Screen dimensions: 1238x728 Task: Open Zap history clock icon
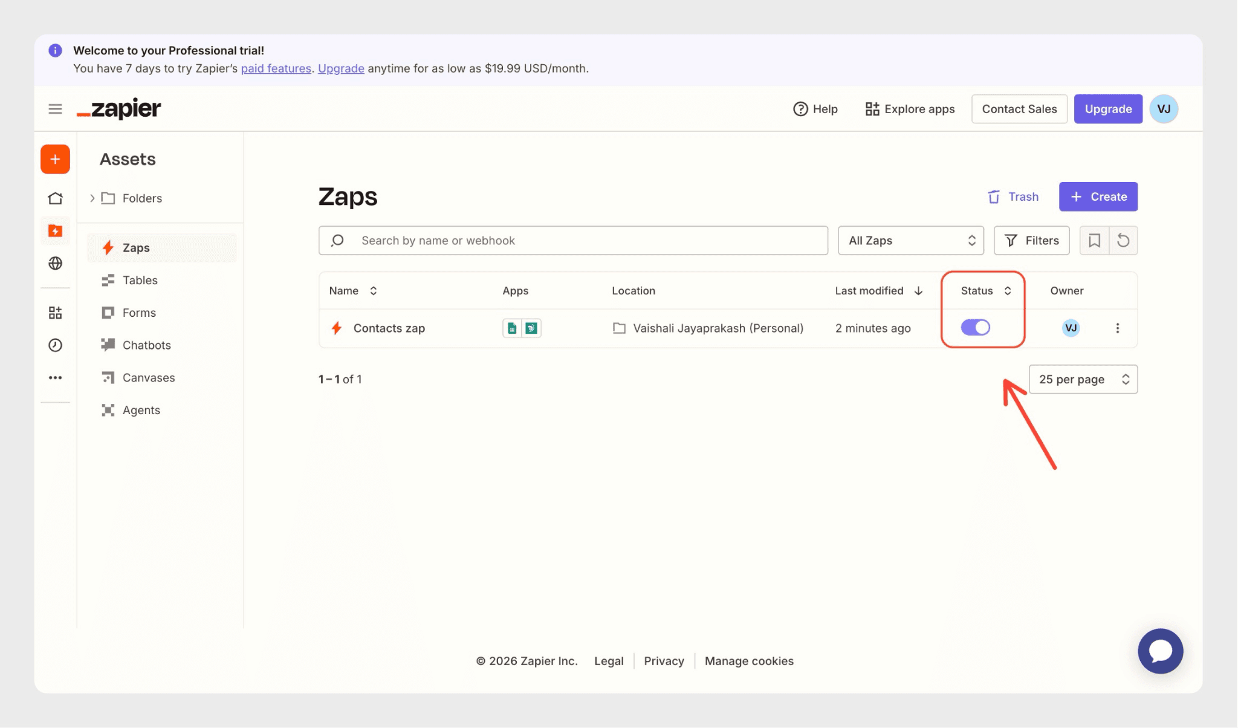(x=55, y=345)
